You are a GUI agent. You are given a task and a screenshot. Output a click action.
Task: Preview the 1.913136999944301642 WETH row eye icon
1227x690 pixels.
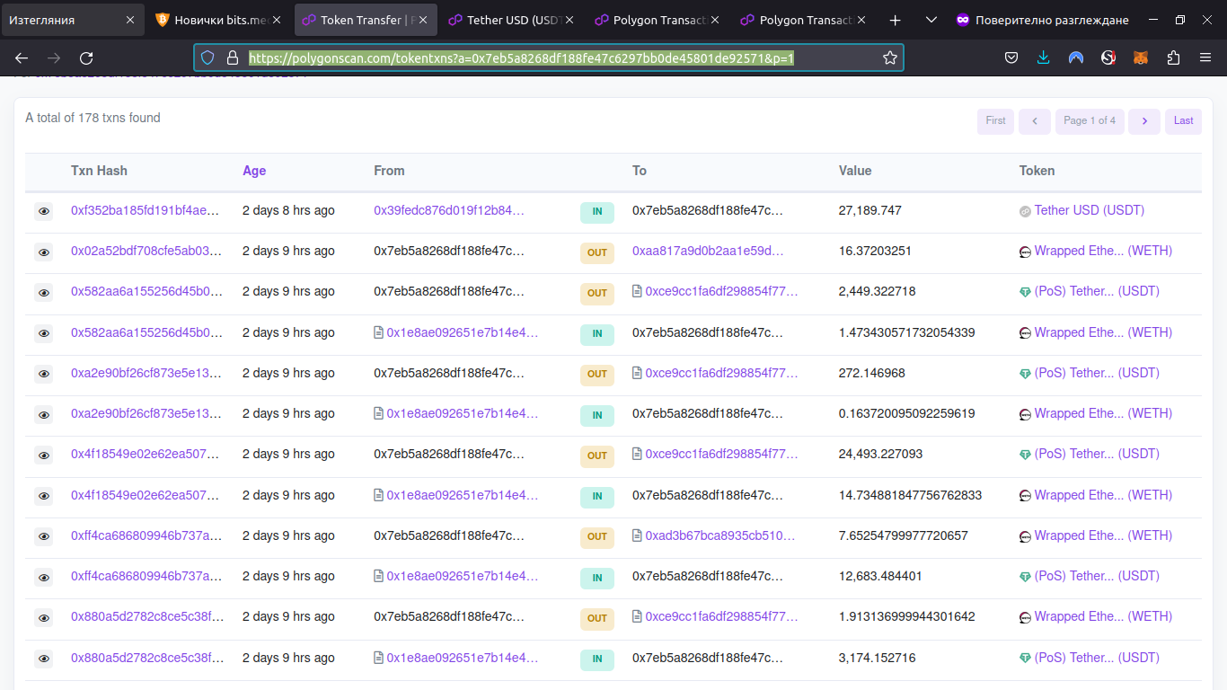coord(43,618)
